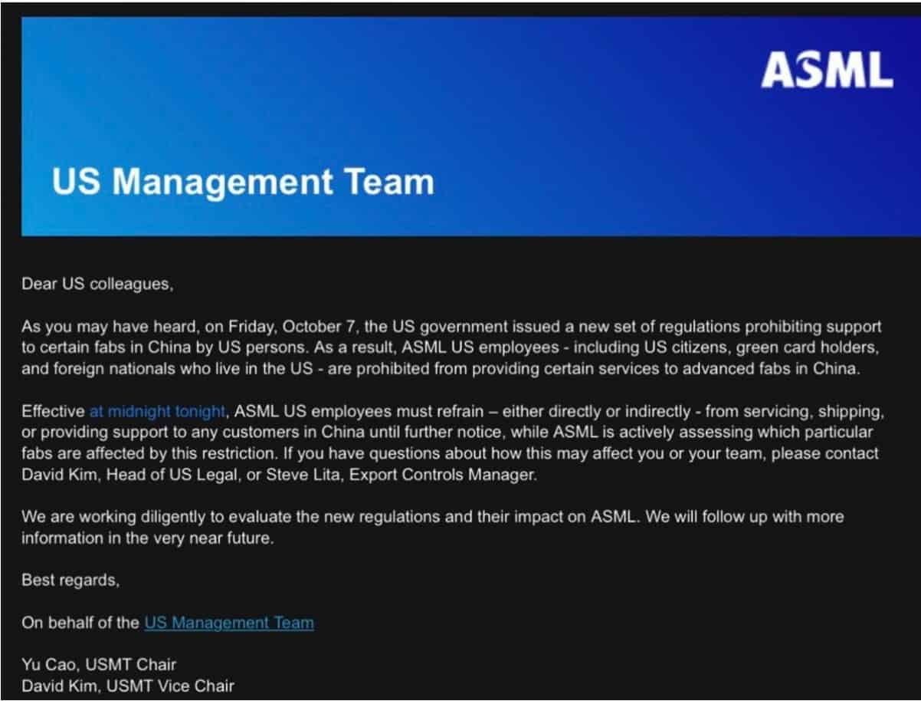Click "information in the very near future." line
The image size is (921, 701).
coord(146,538)
